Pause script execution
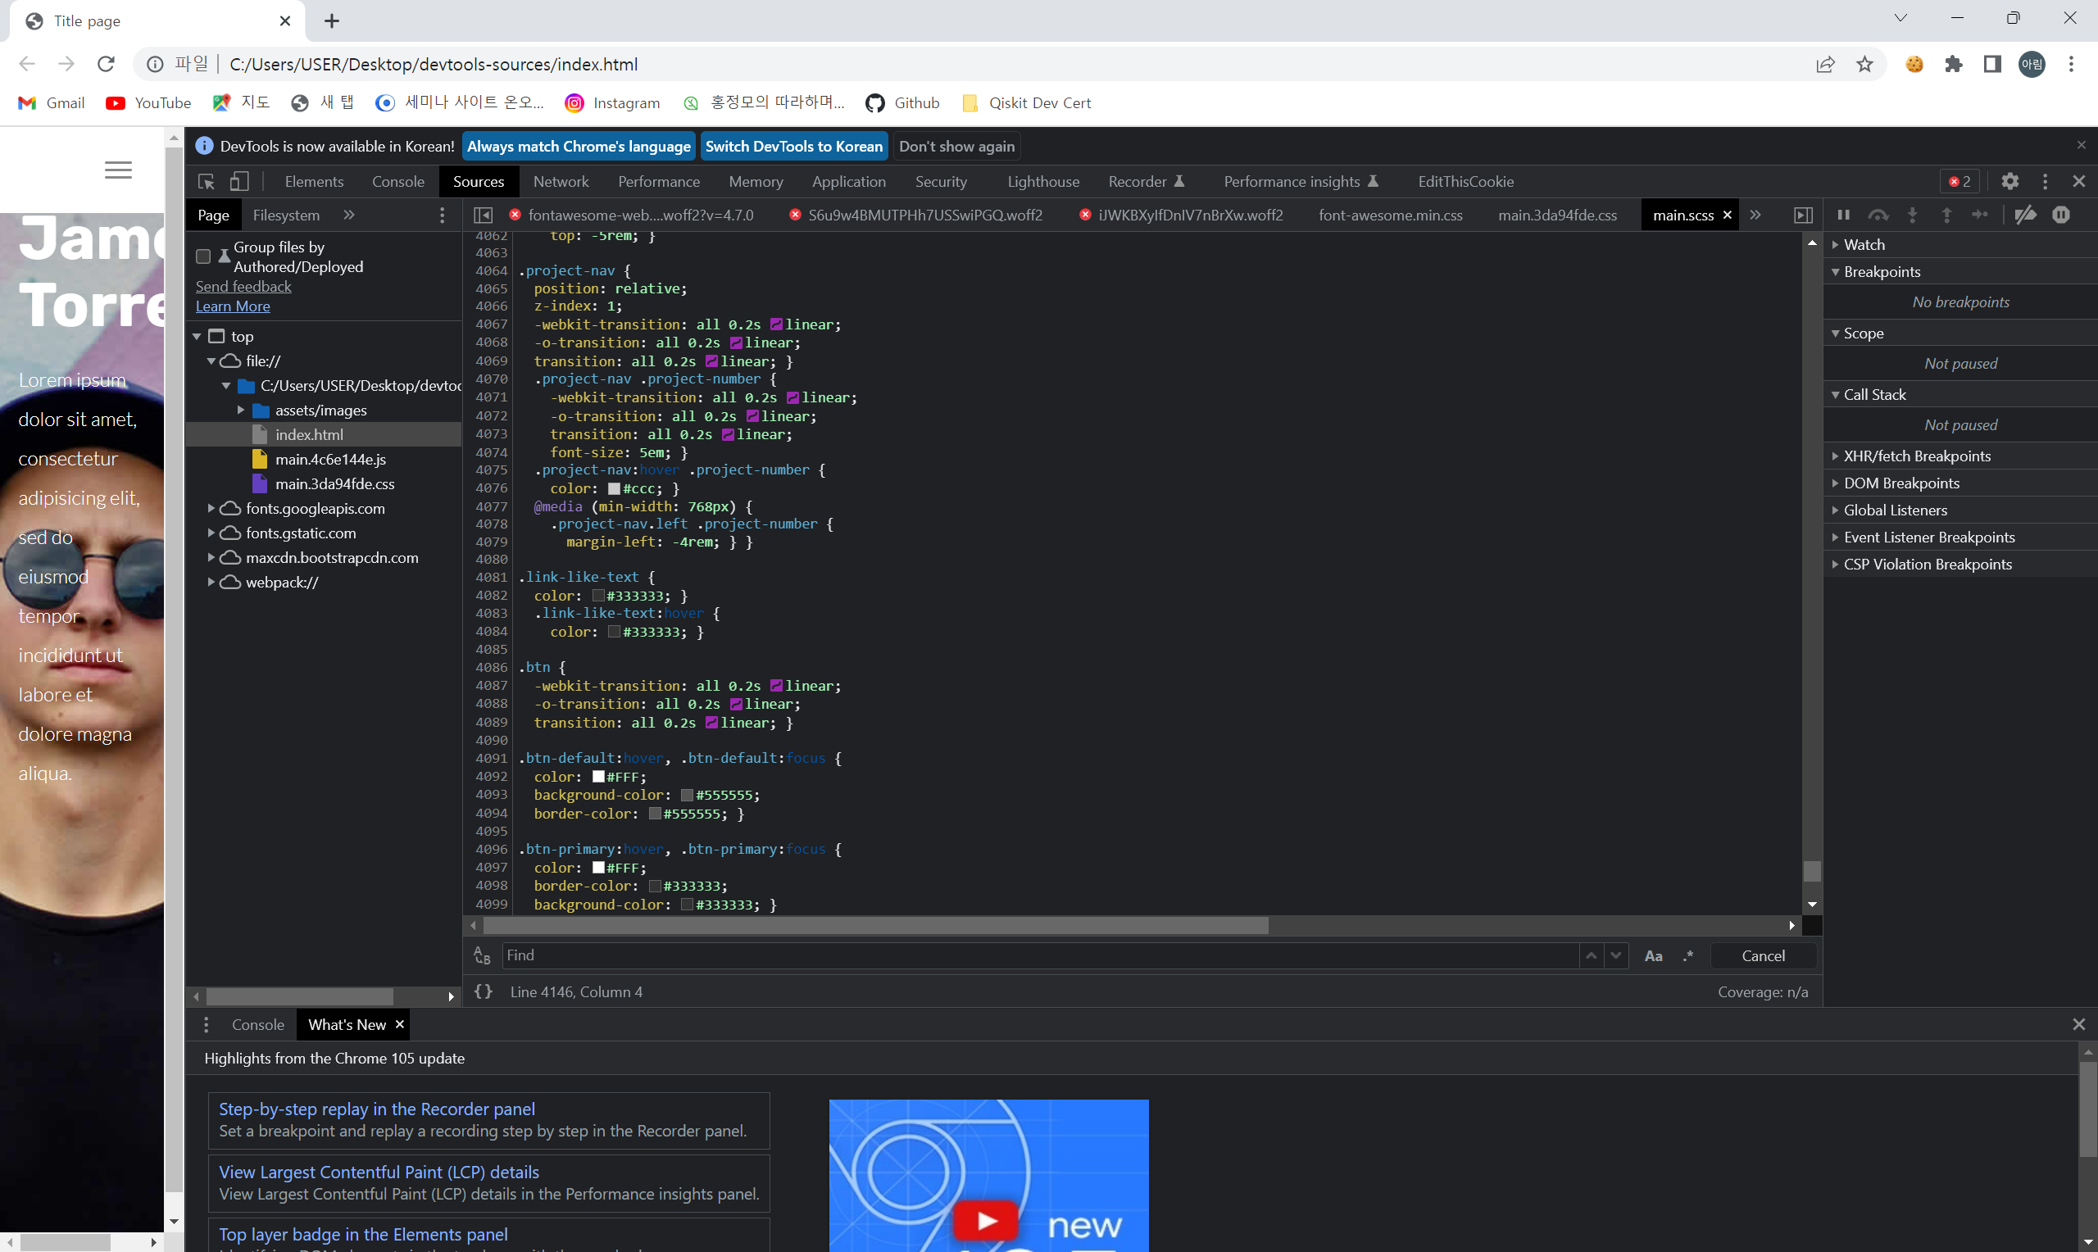 point(1843,215)
